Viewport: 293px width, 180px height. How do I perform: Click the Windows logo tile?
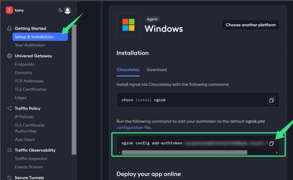click(128, 25)
